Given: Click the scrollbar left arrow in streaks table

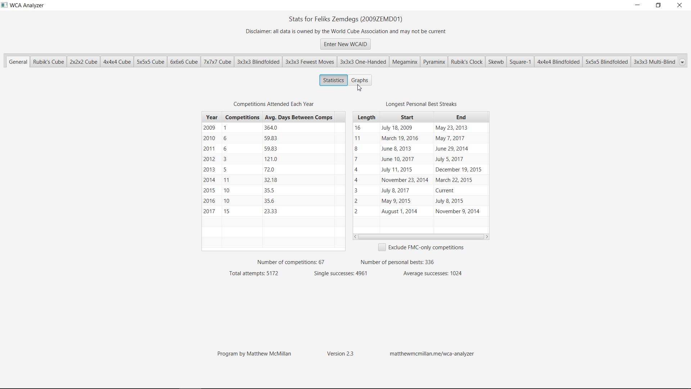Looking at the screenshot, I should point(355,237).
